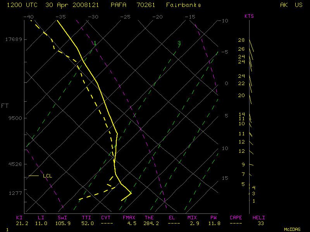
Task: Select the "TTI" index label
Action: pyautogui.click(x=86, y=218)
